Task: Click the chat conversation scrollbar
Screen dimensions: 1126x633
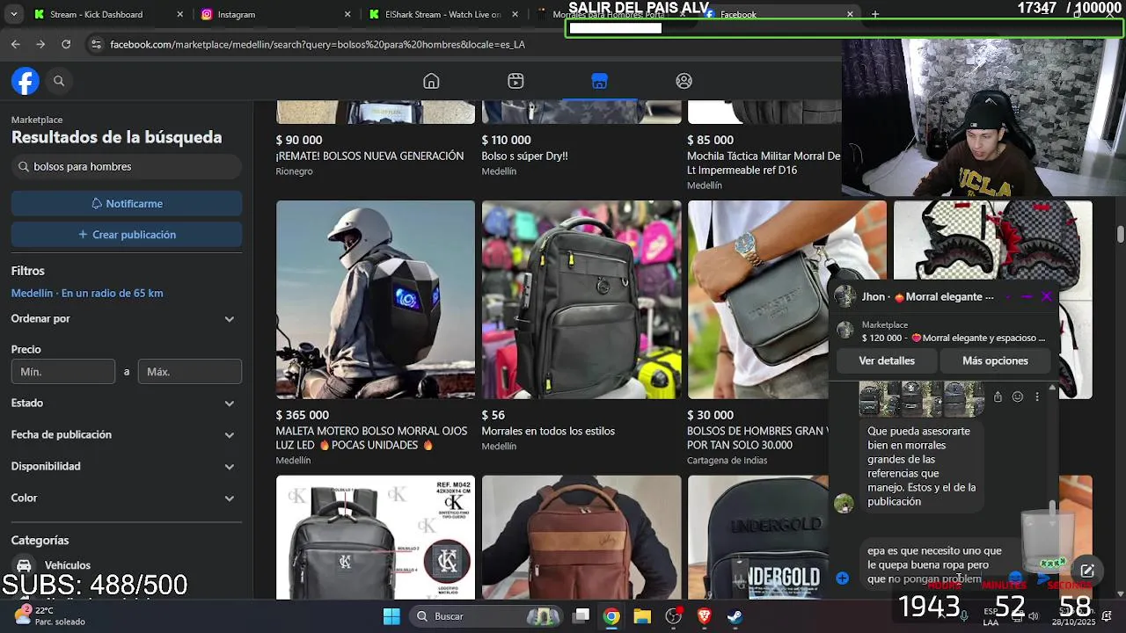Action: pos(1052,510)
